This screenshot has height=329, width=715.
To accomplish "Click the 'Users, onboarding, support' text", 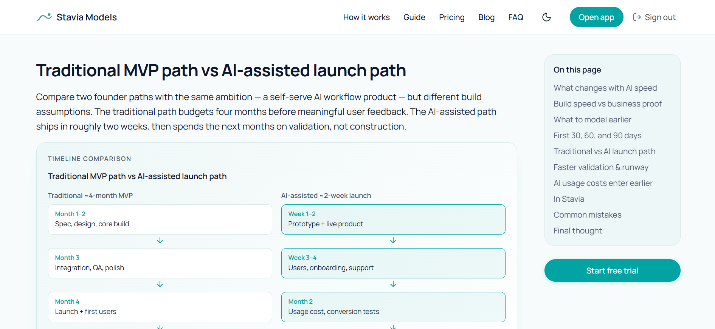I will (331, 268).
